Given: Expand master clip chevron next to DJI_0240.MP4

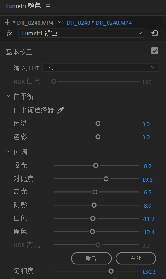Looking at the screenshot, I should pos(60,22).
